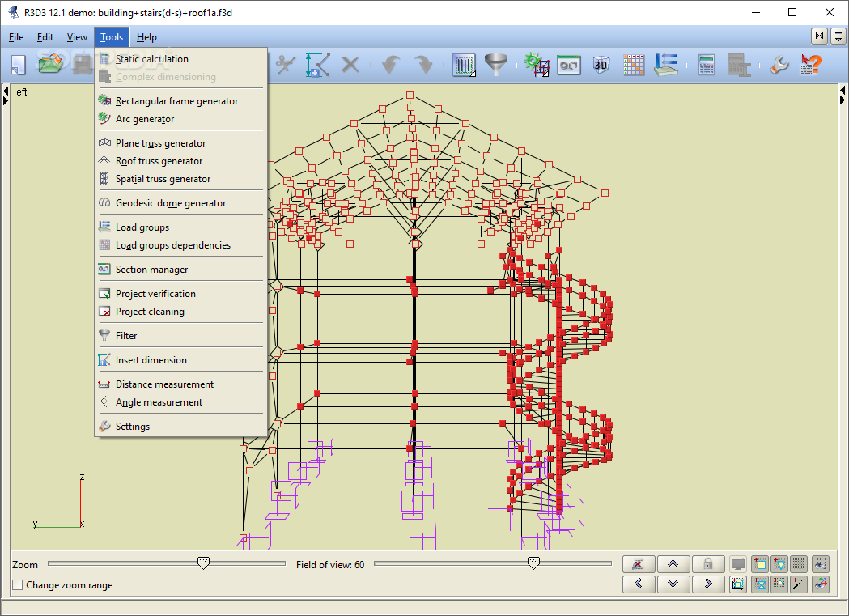The image size is (849, 616).
Task: Click the add yellow square node icon
Action: pos(760,564)
